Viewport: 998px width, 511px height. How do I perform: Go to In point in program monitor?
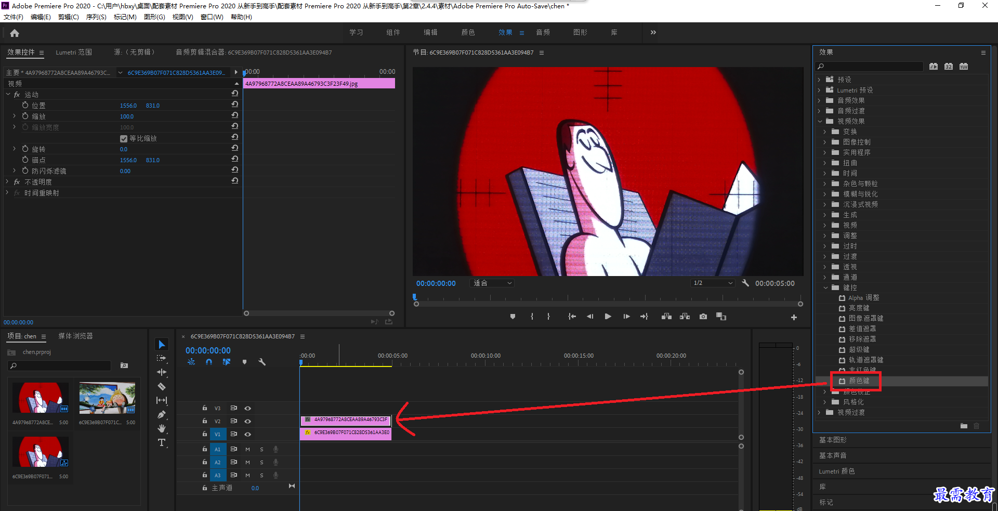point(572,317)
